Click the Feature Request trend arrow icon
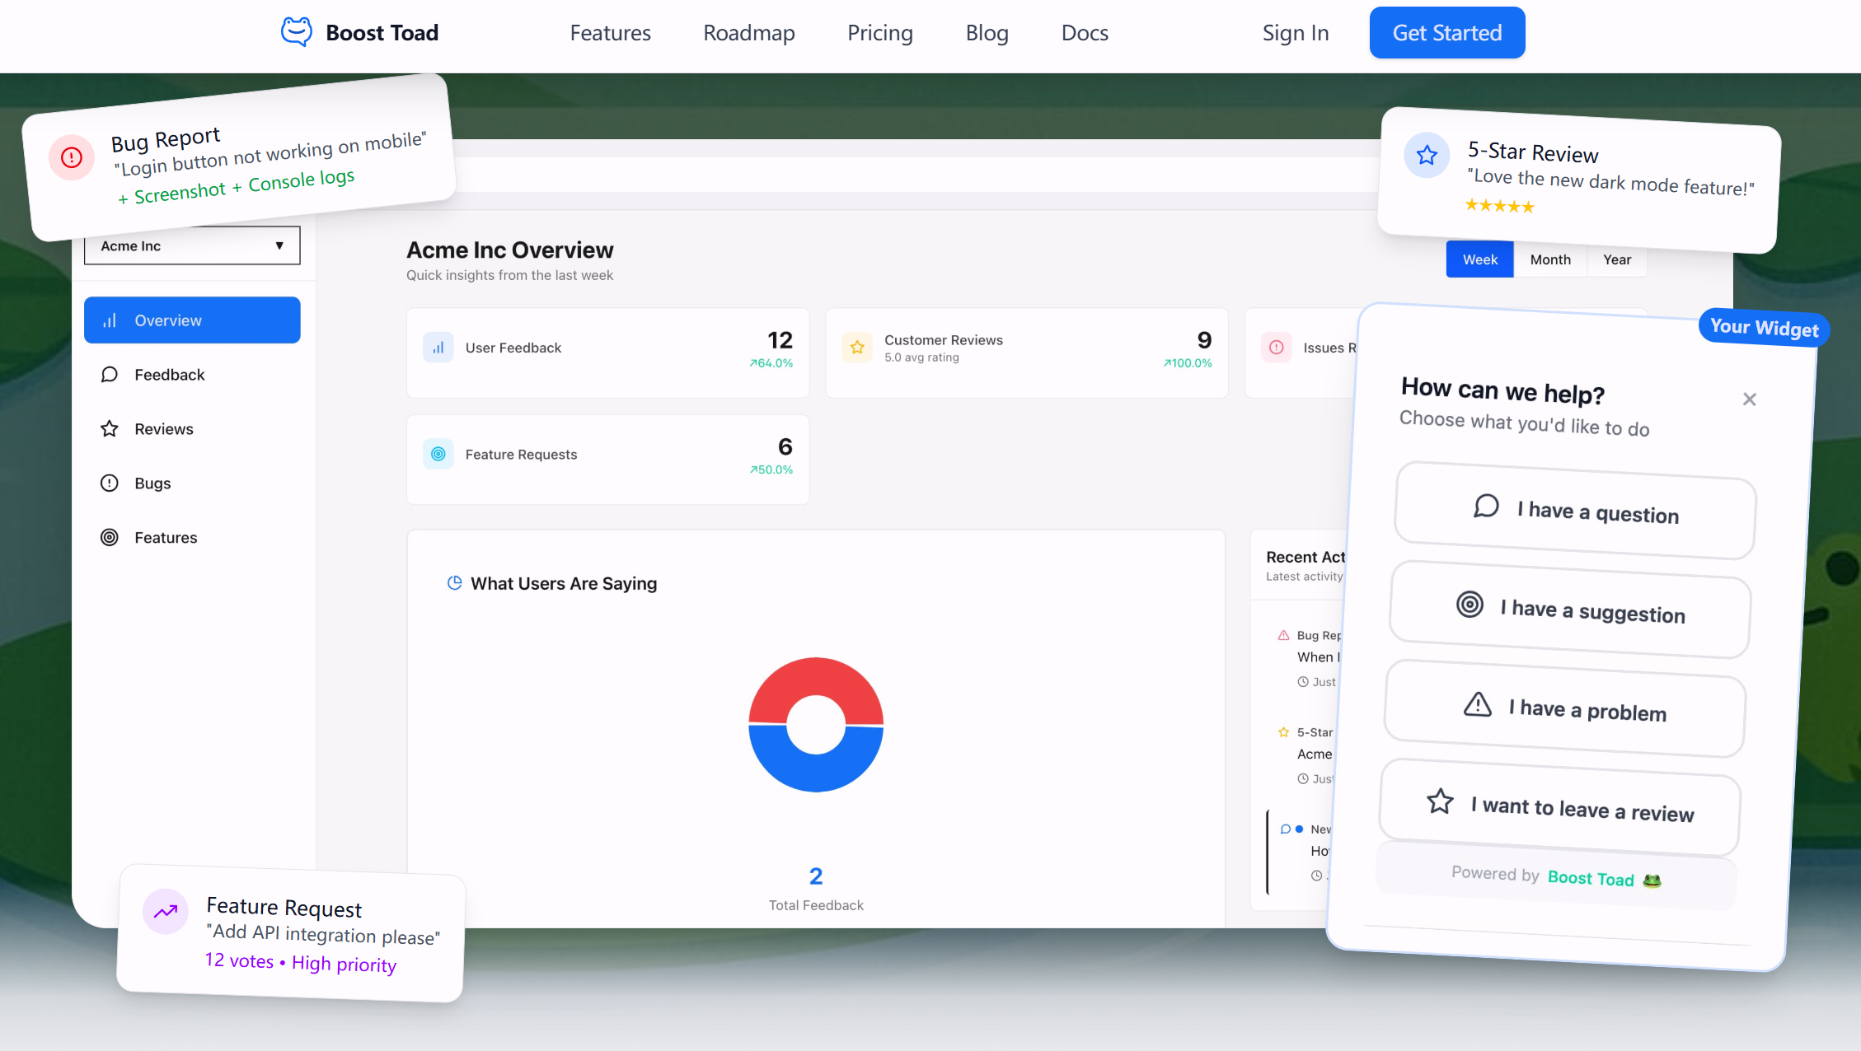Viewport: 1861px width, 1051px height. tap(166, 911)
